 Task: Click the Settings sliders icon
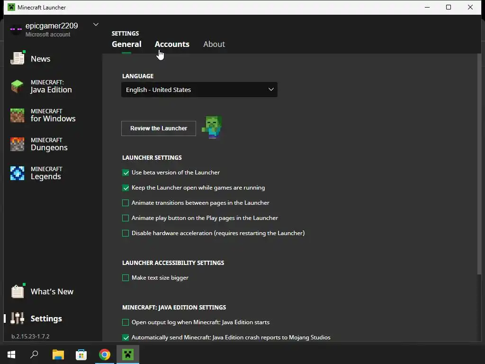pos(18,318)
